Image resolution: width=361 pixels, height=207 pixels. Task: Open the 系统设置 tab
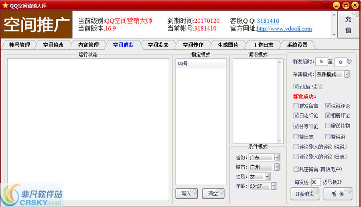(x=297, y=45)
